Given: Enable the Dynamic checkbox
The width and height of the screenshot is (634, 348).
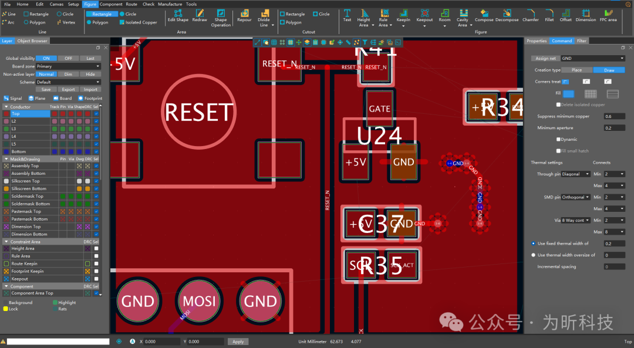Looking at the screenshot, I should pyautogui.click(x=558, y=140).
